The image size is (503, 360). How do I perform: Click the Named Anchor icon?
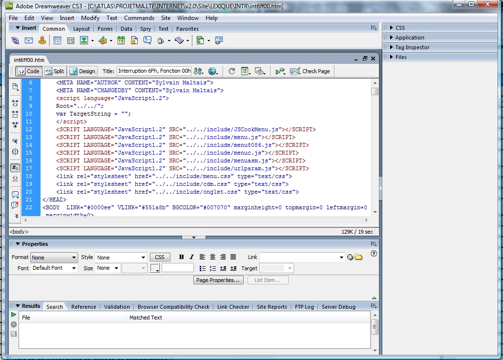coord(42,40)
